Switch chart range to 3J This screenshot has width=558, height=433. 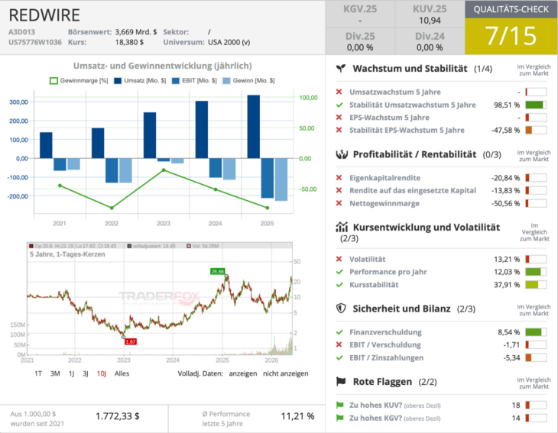point(86,373)
